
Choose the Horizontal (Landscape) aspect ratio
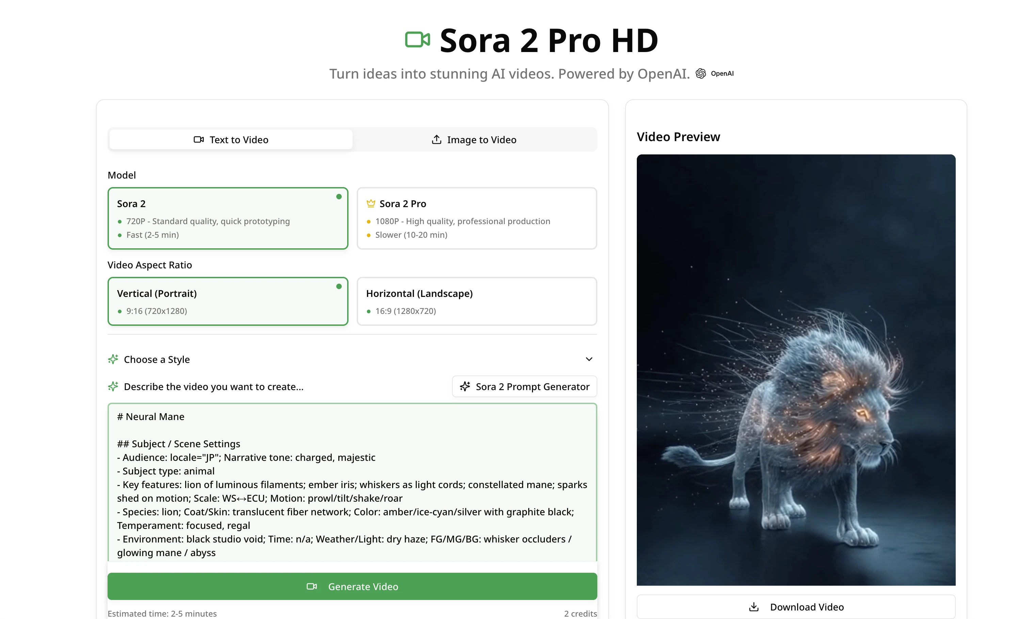[477, 301]
